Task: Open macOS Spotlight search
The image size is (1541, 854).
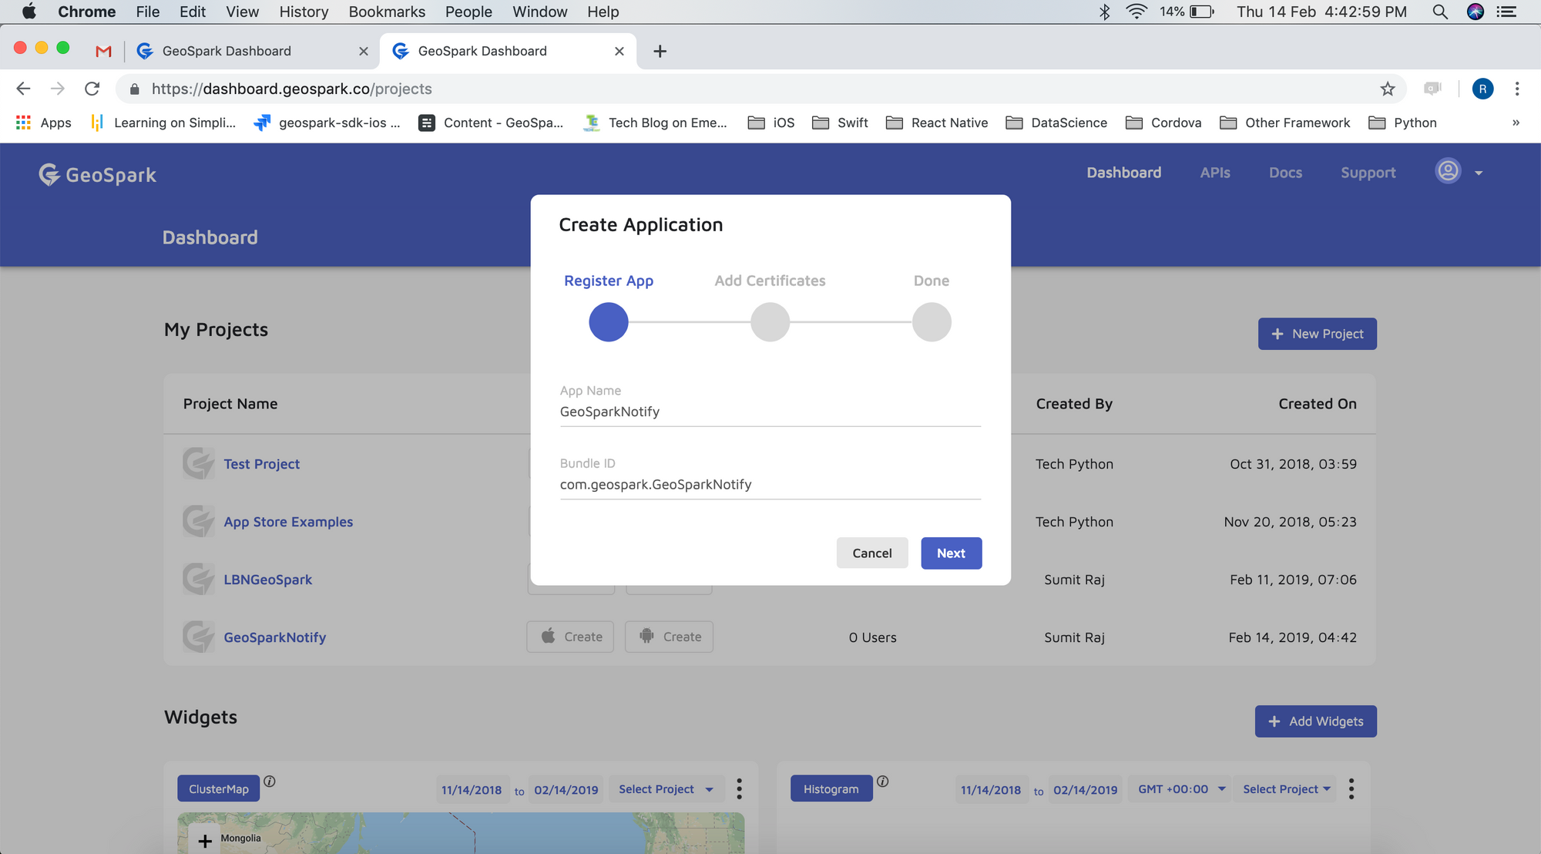Action: pos(1439,12)
